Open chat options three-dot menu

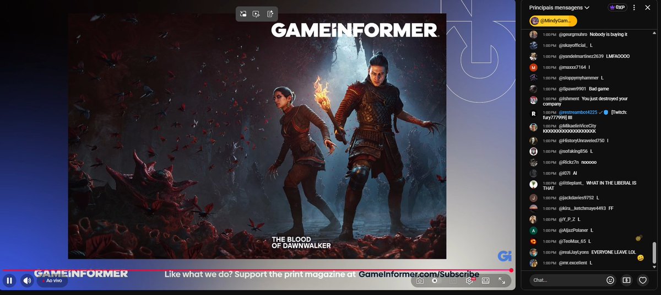pyautogui.click(x=634, y=8)
